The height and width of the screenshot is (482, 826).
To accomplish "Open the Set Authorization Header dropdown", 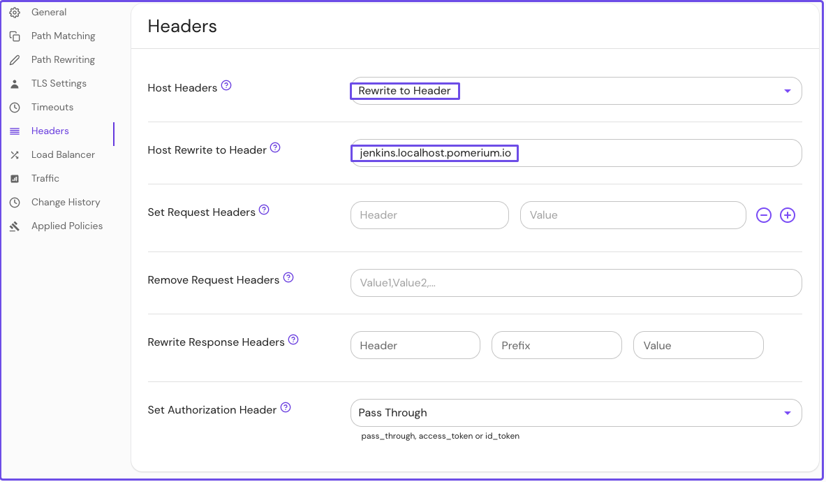I will click(x=787, y=413).
